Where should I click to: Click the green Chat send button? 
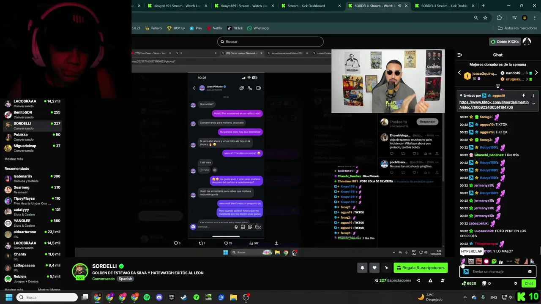point(529,283)
